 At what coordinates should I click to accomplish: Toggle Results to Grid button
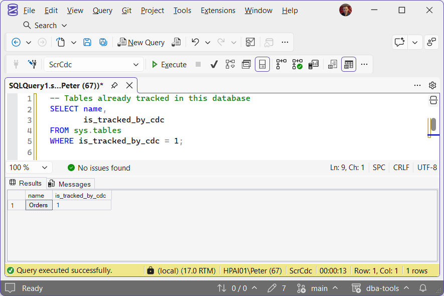click(349, 64)
